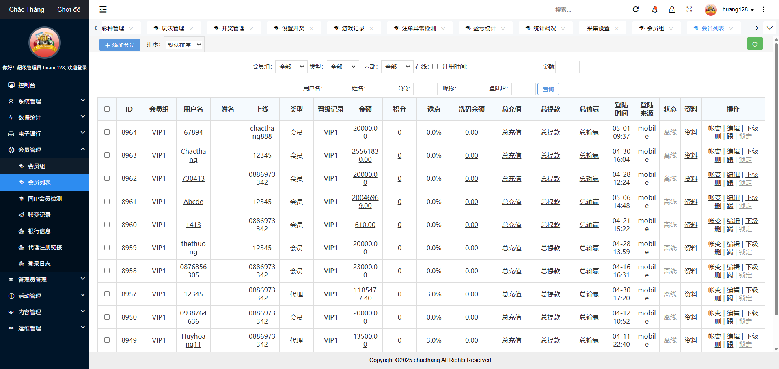Click the 用户名 input field
This screenshot has height=369, width=779.
[x=338, y=89]
